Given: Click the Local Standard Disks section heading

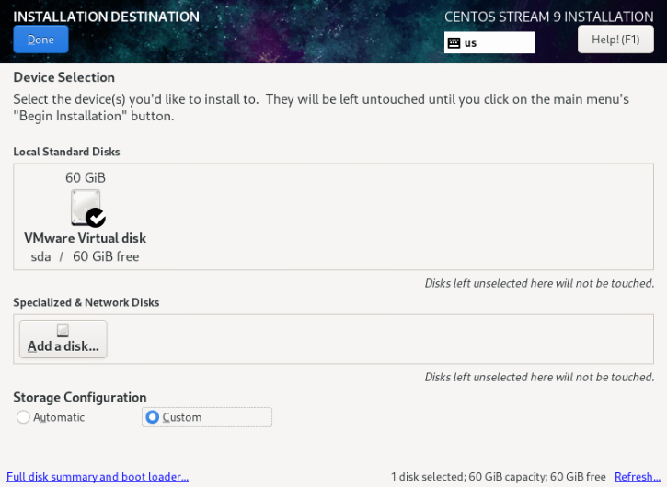Looking at the screenshot, I should [66, 152].
